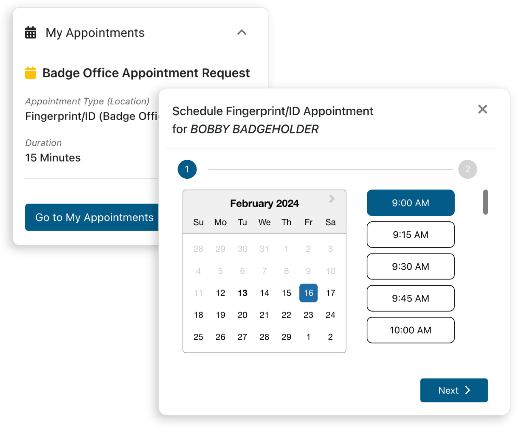Click the My Appointments calendar icon
The width and height of the screenshot is (518, 438).
(30, 32)
